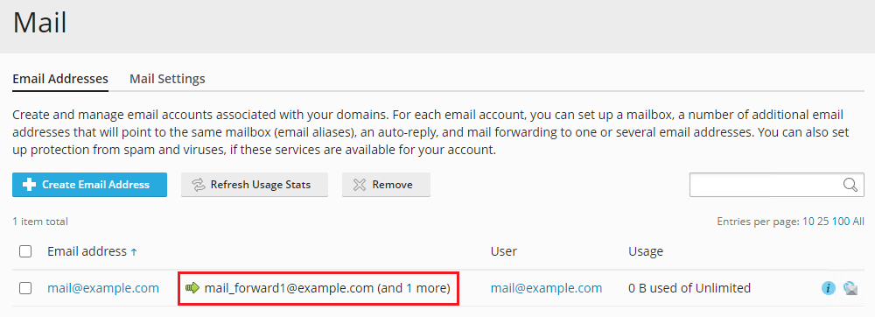The width and height of the screenshot is (875, 317).
Task: Click the Remove button
Action: coord(386,185)
